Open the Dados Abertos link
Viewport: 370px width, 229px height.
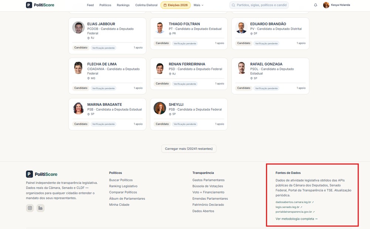[203, 211]
